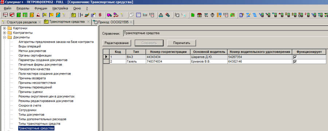Open the Настройка menu
328x131 pixels.
pos(60,8)
